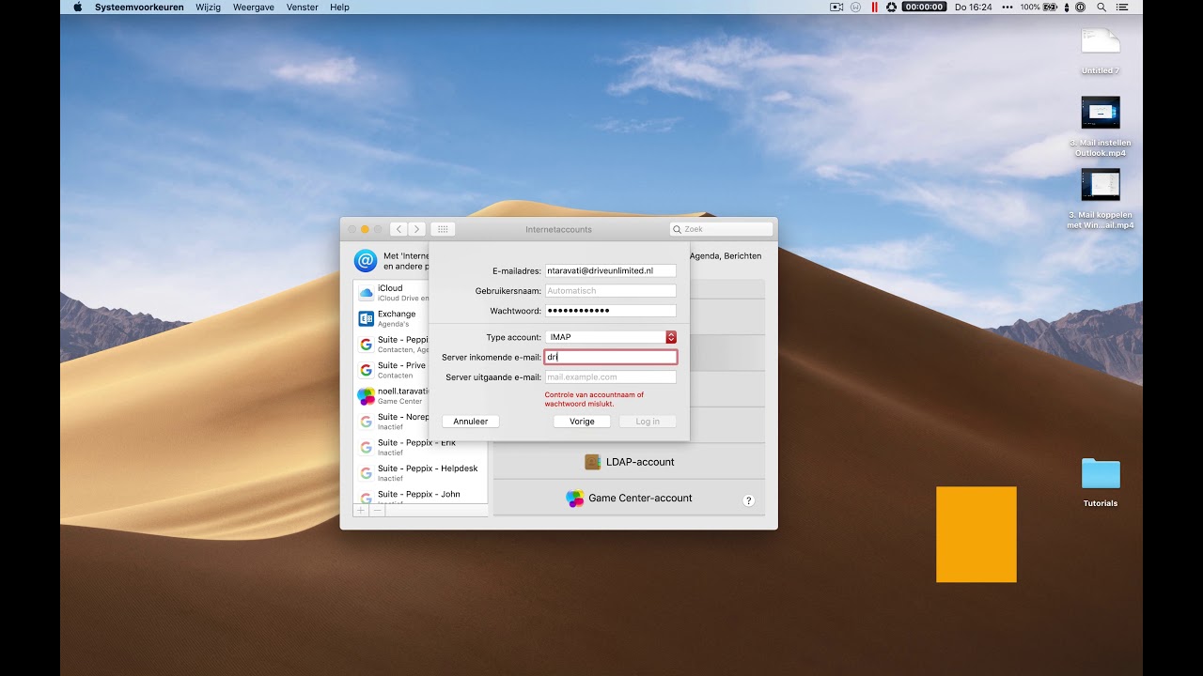The image size is (1203, 676).
Task: Go back with the left chevron button
Action: coord(398,229)
